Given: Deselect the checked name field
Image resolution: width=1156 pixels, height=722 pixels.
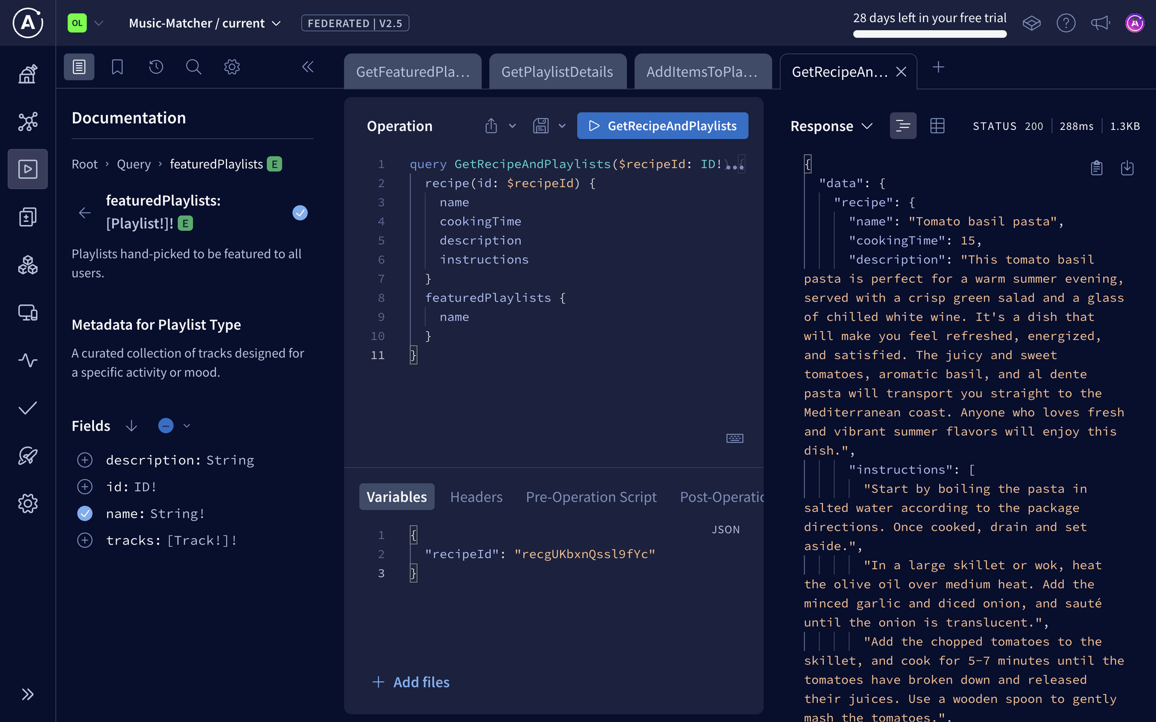Looking at the screenshot, I should click(85, 513).
